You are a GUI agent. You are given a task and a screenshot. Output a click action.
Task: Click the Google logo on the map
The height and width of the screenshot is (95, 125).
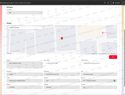(x=9, y=53)
